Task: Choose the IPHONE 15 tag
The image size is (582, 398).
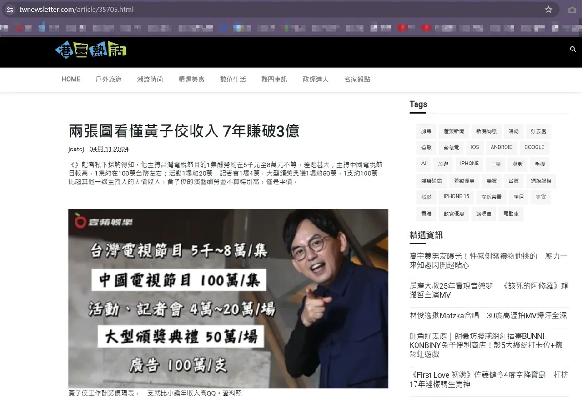Action: pos(456,197)
